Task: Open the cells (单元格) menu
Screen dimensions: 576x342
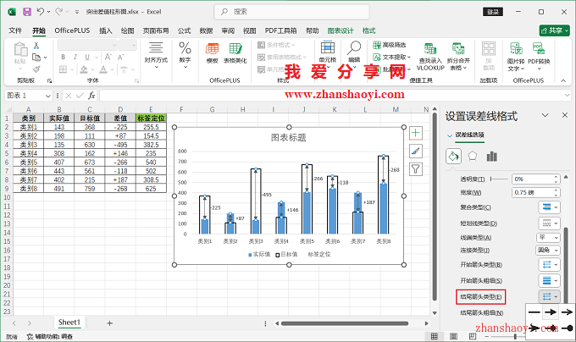Action: 327,54
